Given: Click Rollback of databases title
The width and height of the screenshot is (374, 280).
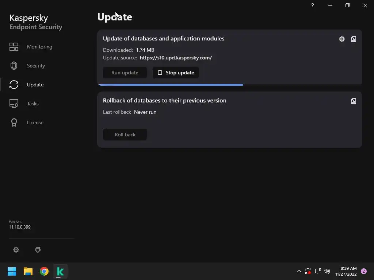Looking at the screenshot, I should (x=165, y=101).
